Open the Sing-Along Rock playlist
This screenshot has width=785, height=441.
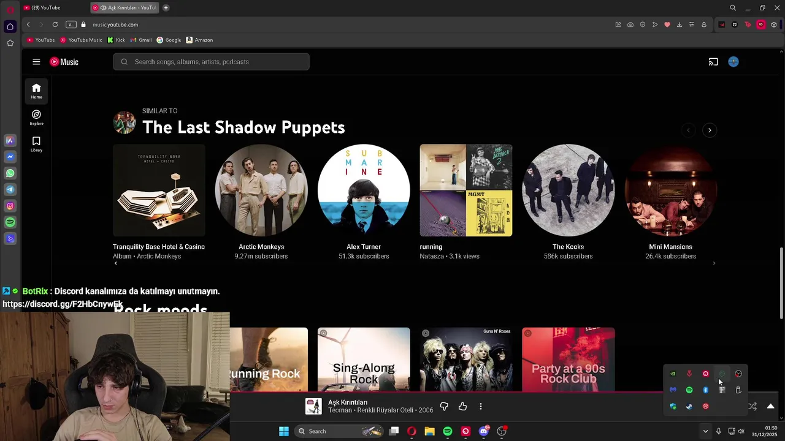point(364,360)
